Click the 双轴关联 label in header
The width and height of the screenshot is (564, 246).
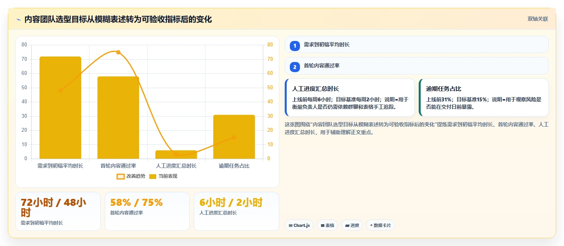[538, 19]
